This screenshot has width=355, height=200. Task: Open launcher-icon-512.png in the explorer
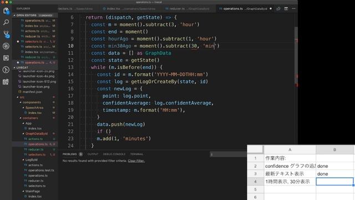[x=39, y=82]
